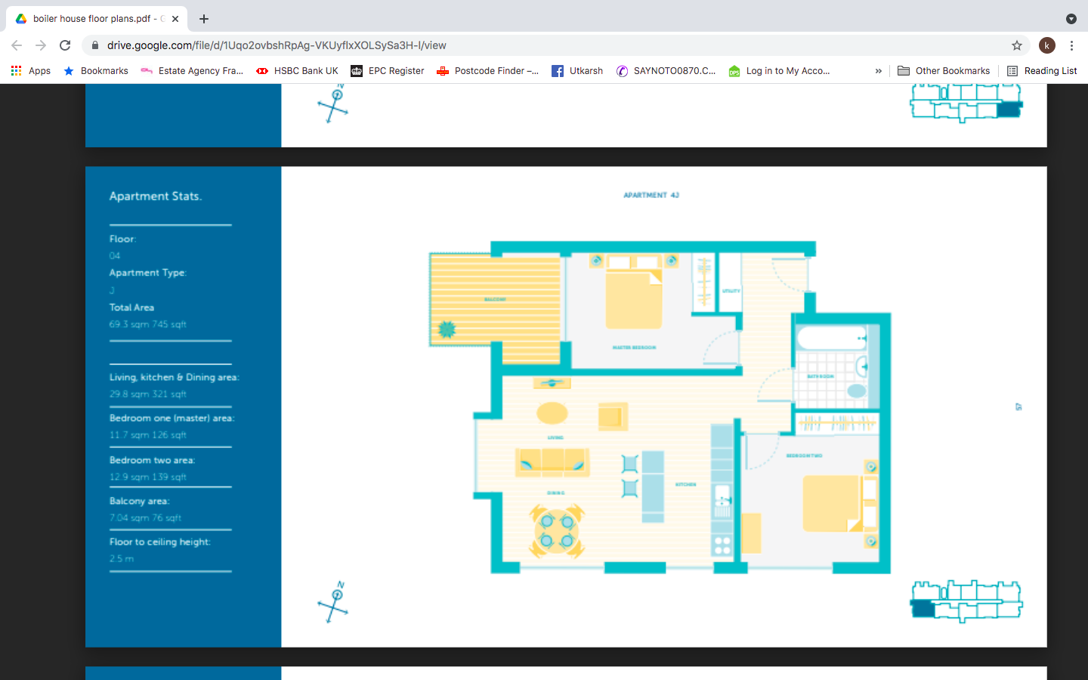Open the Utkarsh Facebook bookmark
This screenshot has height=680, width=1088.
(x=577, y=71)
